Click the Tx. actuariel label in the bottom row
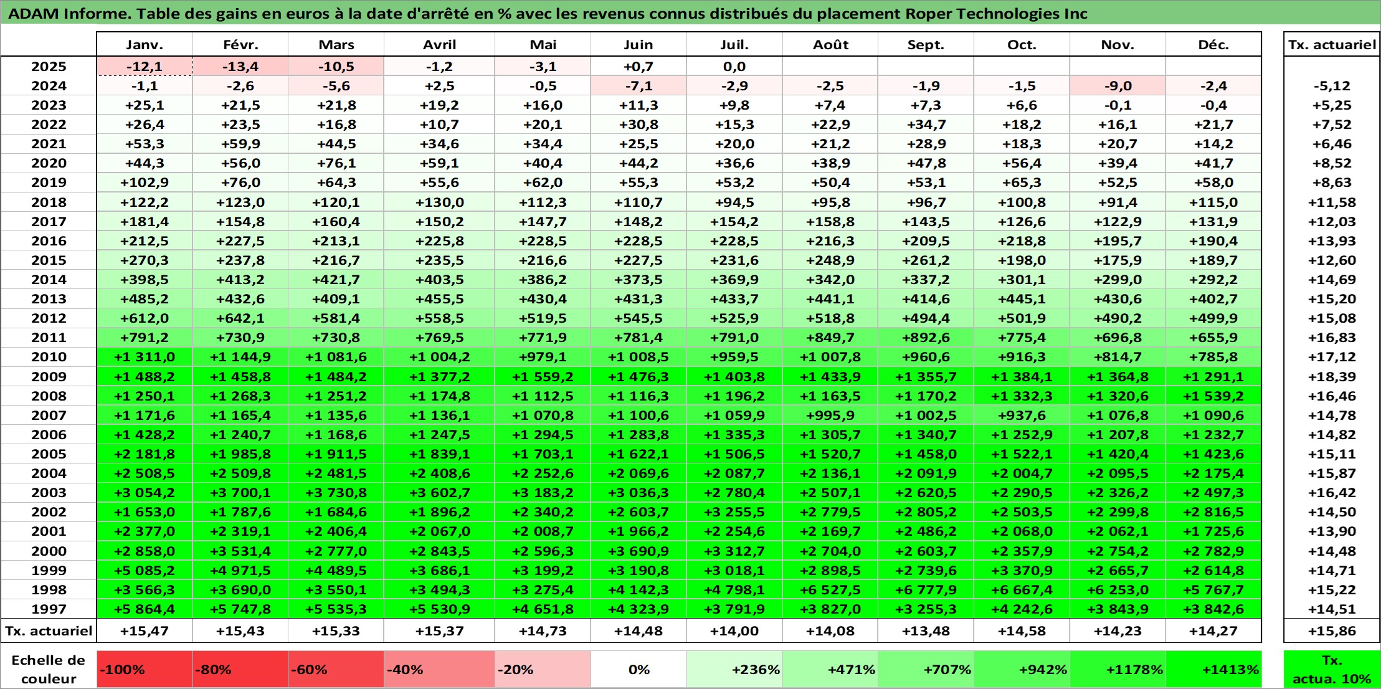Viewport: 1381px width, 689px height. 49,630
